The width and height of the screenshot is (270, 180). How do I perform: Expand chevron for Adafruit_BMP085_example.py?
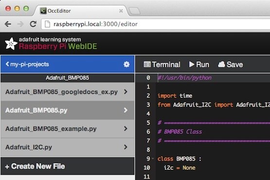point(126,128)
